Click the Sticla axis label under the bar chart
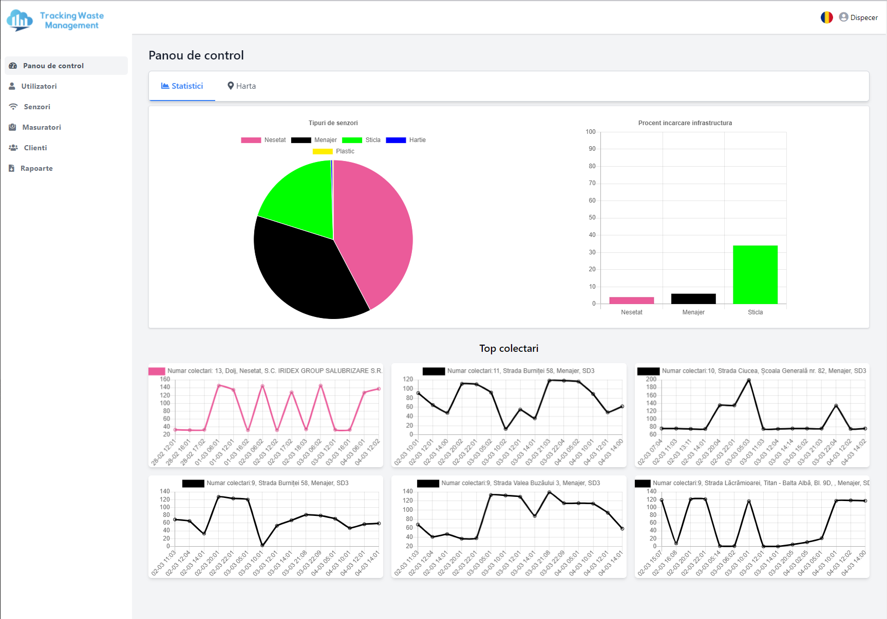Viewport: 887px width, 619px height. 756,312
